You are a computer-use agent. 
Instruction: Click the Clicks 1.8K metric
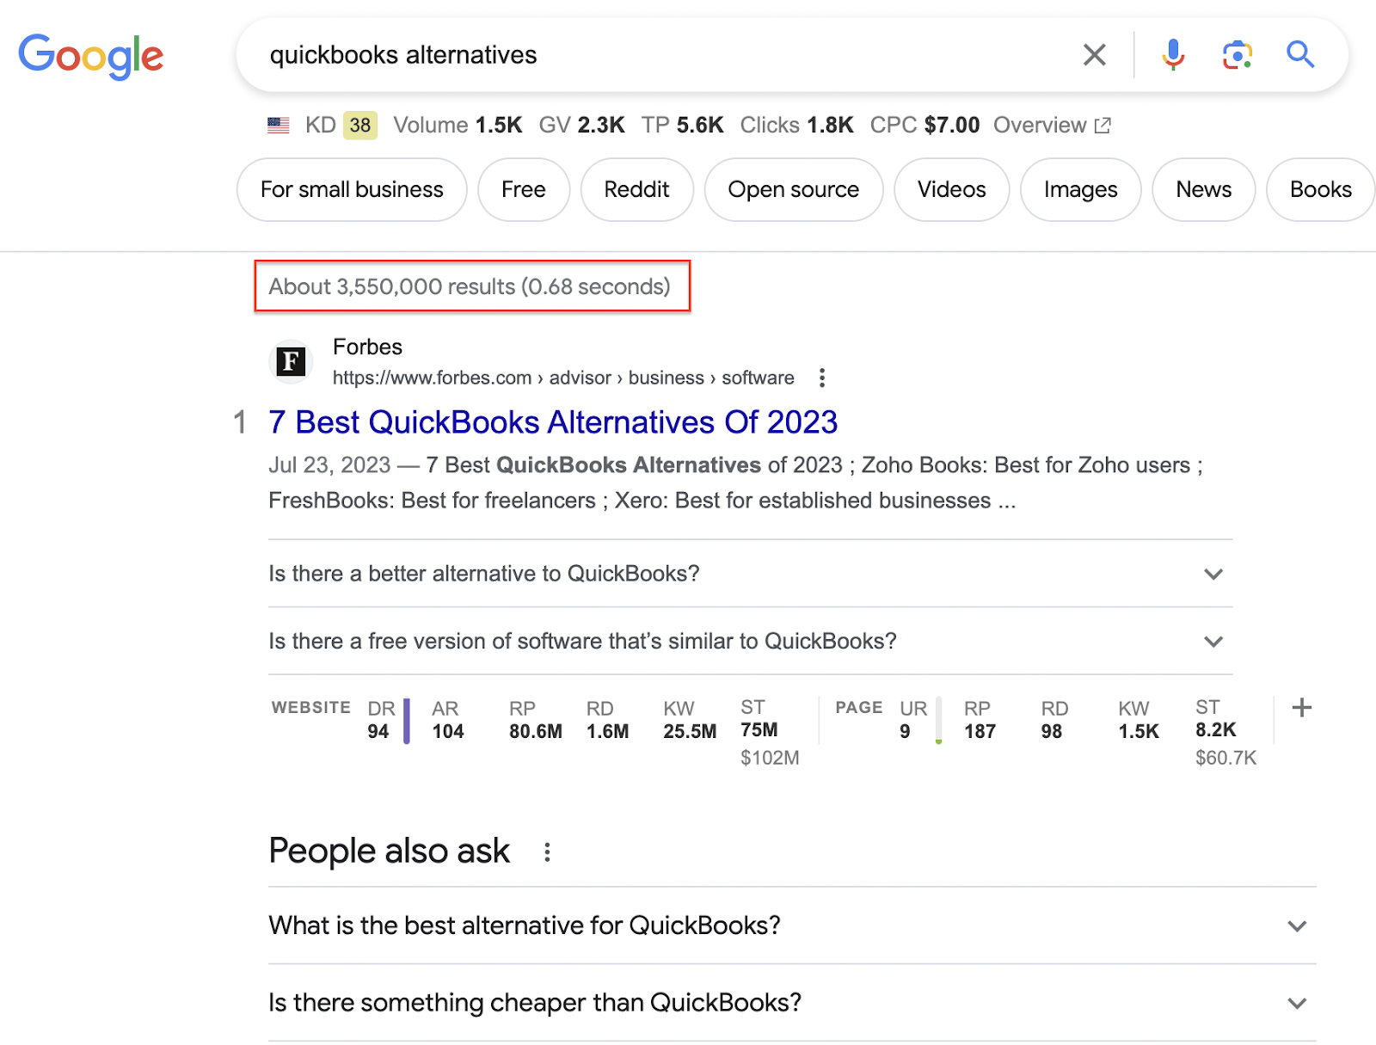pos(796,126)
